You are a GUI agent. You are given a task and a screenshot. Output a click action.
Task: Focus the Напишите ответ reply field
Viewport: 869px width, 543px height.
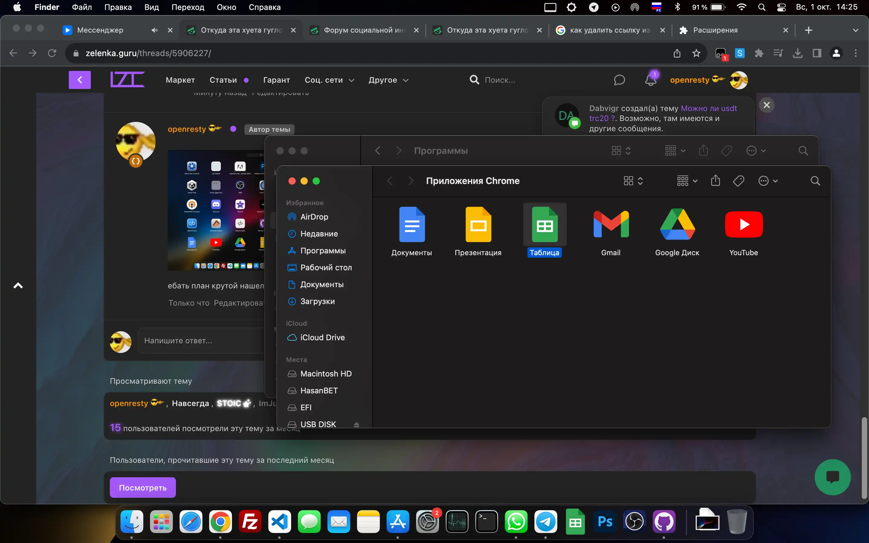201,341
